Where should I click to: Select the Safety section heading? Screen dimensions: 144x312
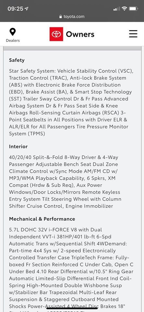pos(17,60)
